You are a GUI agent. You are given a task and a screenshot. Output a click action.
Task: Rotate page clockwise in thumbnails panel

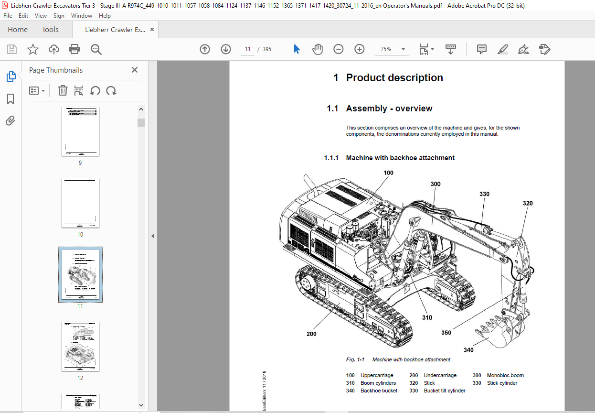click(111, 90)
